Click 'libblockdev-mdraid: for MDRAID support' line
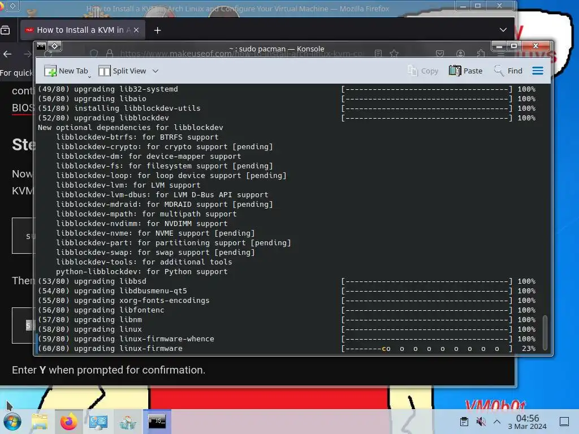The image size is (579, 434). pyautogui.click(x=165, y=204)
